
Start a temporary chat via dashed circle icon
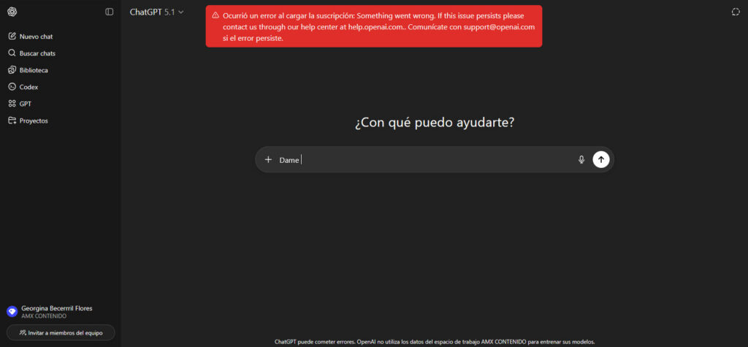735,12
